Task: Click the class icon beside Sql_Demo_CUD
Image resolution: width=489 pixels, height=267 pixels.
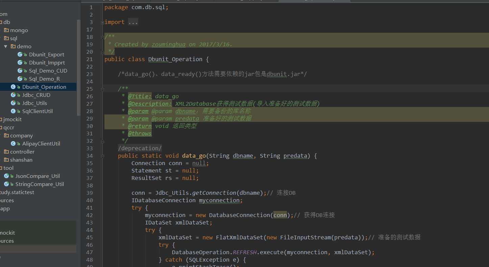Action: [x=20, y=71]
